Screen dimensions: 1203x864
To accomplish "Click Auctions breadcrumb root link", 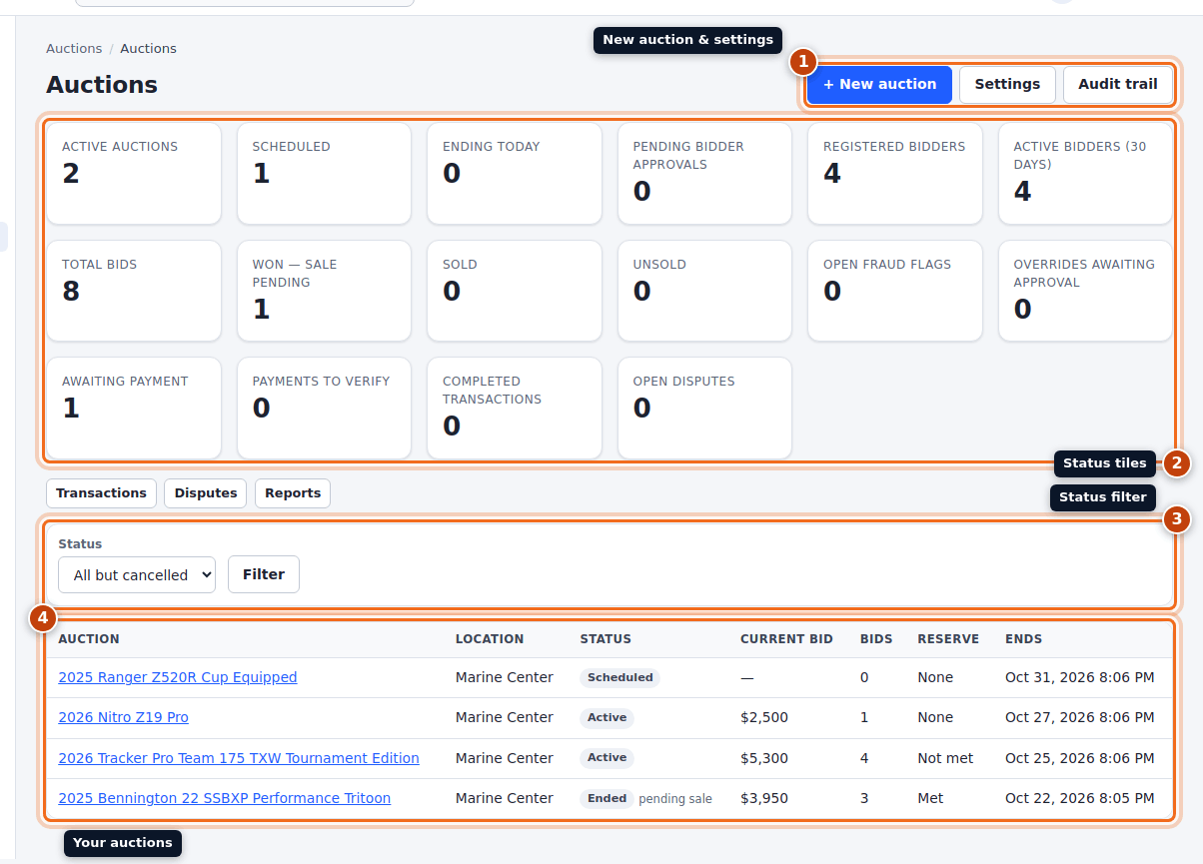I will click(x=74, y=48).
